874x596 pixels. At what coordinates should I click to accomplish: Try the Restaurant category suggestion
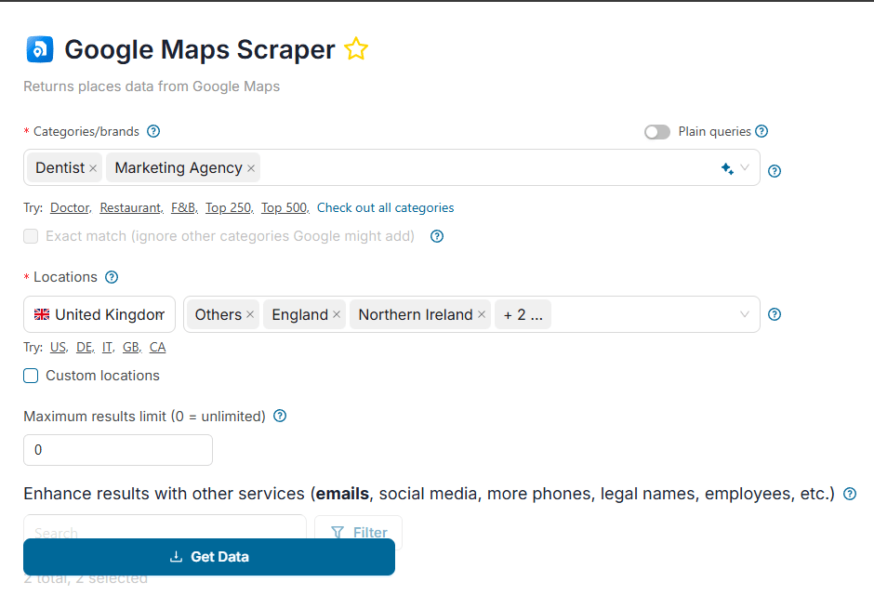point(131,208)
